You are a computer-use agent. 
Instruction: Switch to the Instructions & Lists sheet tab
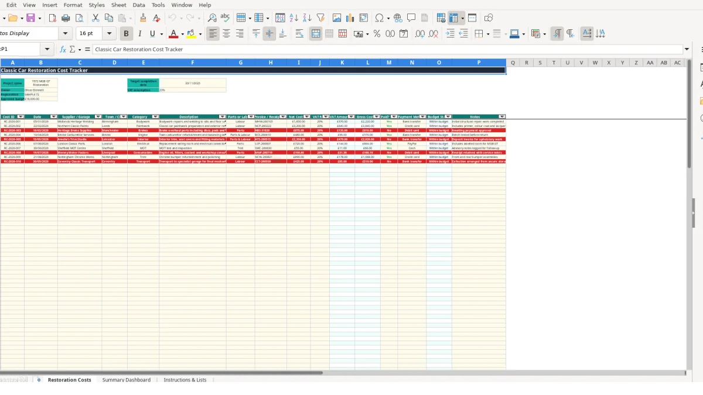click(185, 380)
